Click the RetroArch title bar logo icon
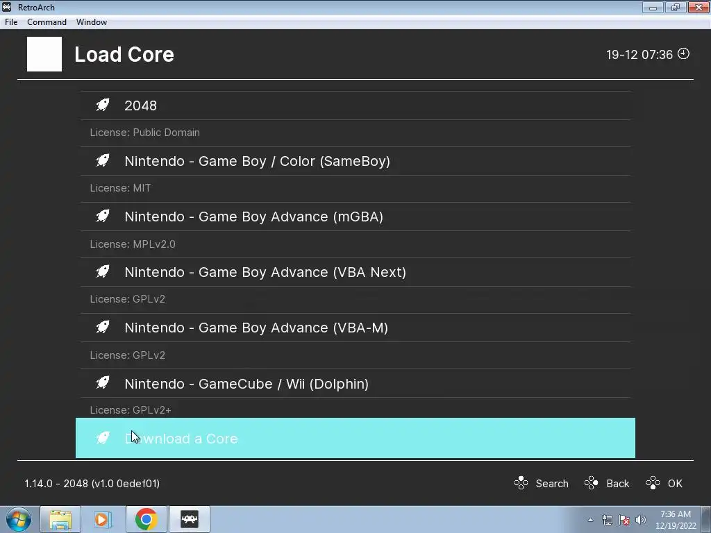Image resolution: width=711 pixels, height=533 pixels. [x=7, y=7]
